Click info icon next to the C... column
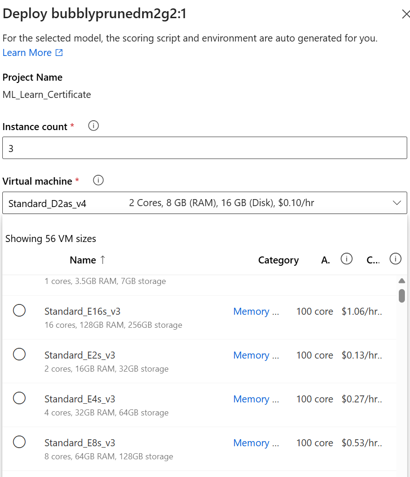 [395, 259]
